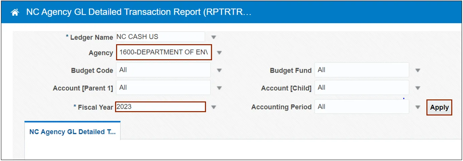Focus the Account [Parent 1] field

[x=163, y=88]
